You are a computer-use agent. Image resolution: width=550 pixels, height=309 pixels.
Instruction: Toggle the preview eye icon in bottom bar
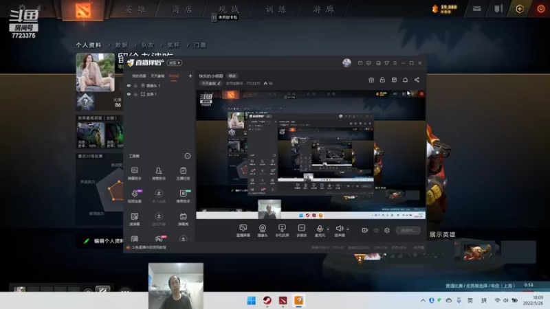pos(376,230)
